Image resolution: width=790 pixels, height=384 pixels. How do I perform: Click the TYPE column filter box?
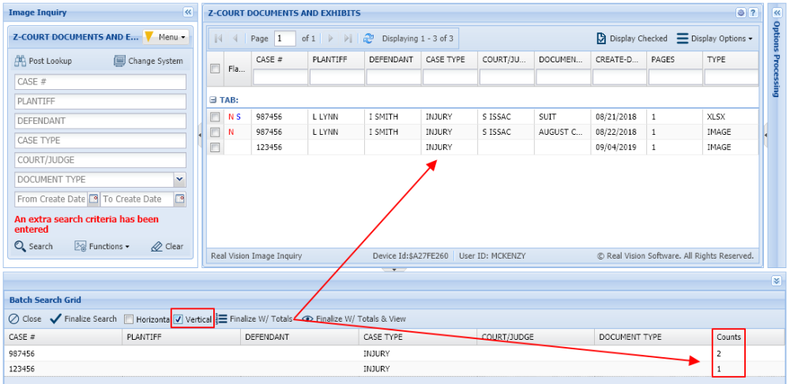pos(731,77)
